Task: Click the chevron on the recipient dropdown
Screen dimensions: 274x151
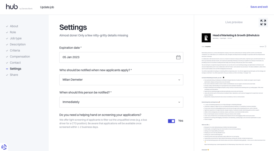Action: [x=179, y=80]
